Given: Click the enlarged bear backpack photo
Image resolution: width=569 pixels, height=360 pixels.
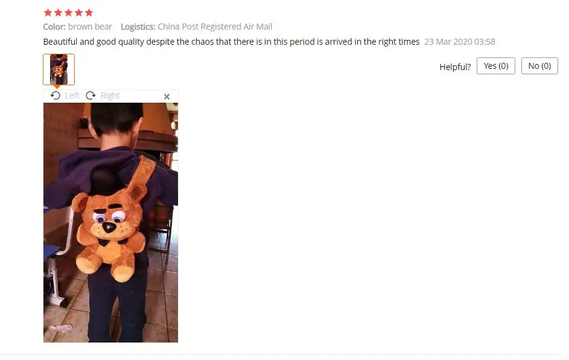Looking at the screenshot, I should (x=110, y=222).
